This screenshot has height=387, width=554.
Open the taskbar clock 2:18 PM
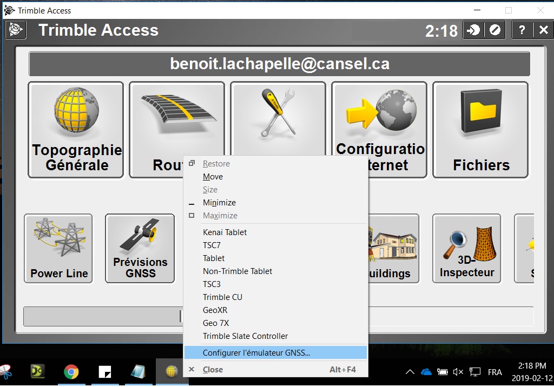[532, 372]
